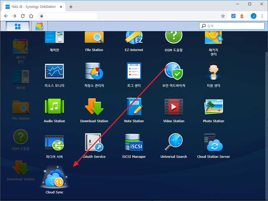The image size is (268, 201).
Task: Open DSM 도움말 help app
Action: pyautogui.click(x=174, y=38)
